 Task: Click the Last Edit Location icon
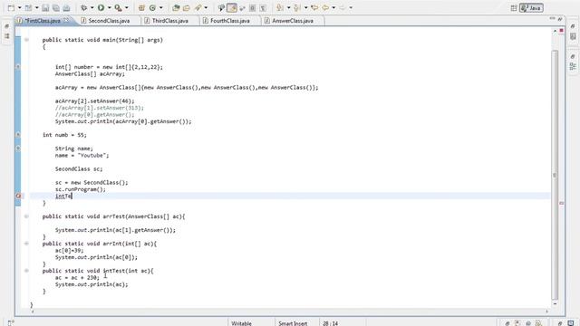(314, 8)
